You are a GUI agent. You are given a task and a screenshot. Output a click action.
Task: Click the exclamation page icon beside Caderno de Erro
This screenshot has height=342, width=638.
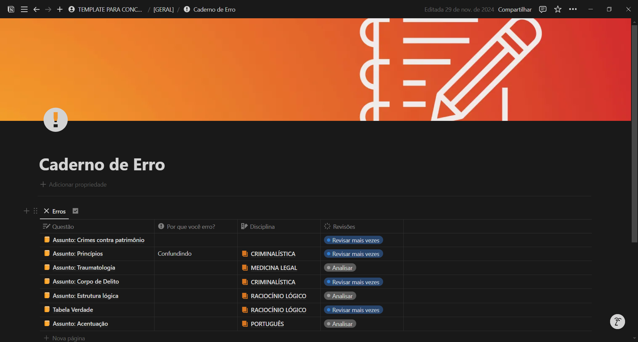click(x=187, y=9)
